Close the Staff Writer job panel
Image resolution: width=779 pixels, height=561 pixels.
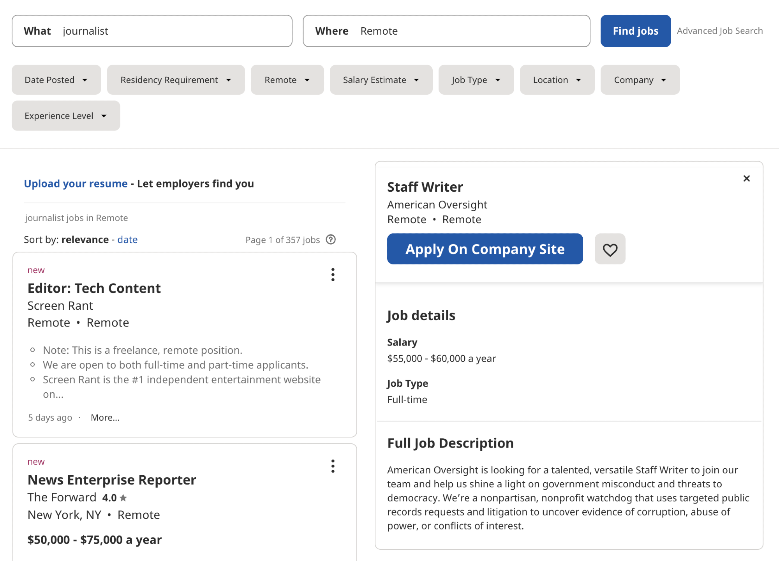coord(746,178)
